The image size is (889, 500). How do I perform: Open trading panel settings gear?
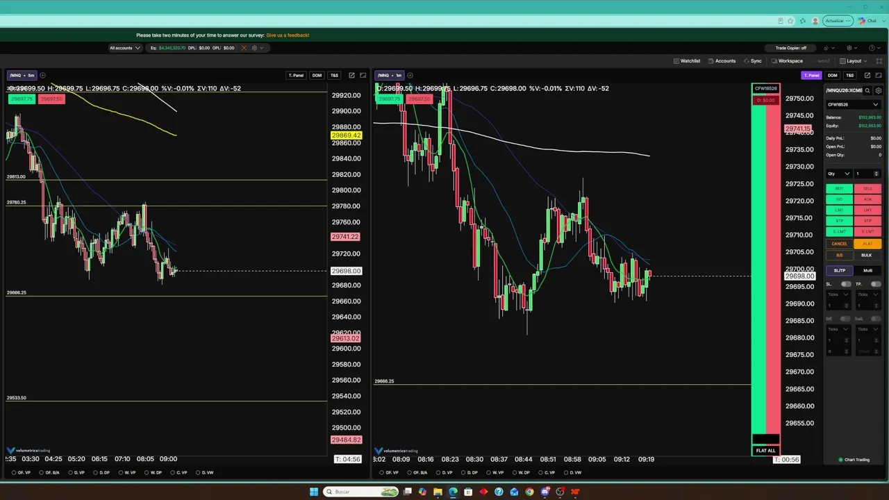[x=879, y=90]
